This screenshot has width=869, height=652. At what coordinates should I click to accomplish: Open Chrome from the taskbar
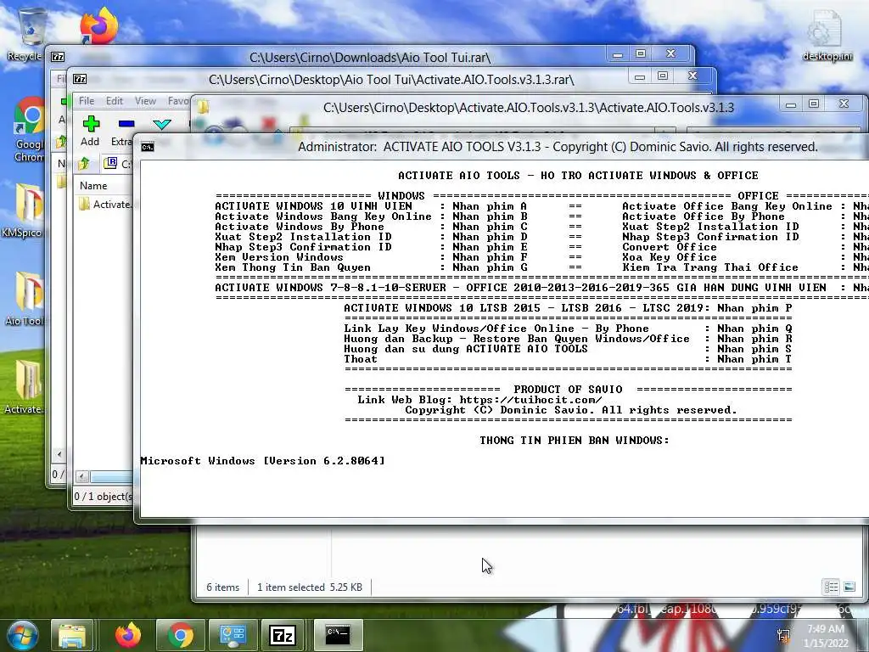[x=181, y=635]
